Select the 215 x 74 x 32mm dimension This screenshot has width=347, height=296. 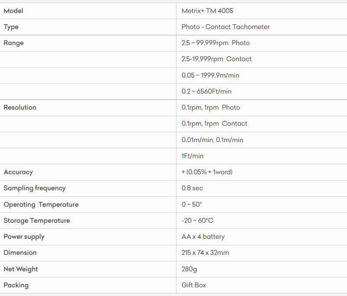click(205, 253)
